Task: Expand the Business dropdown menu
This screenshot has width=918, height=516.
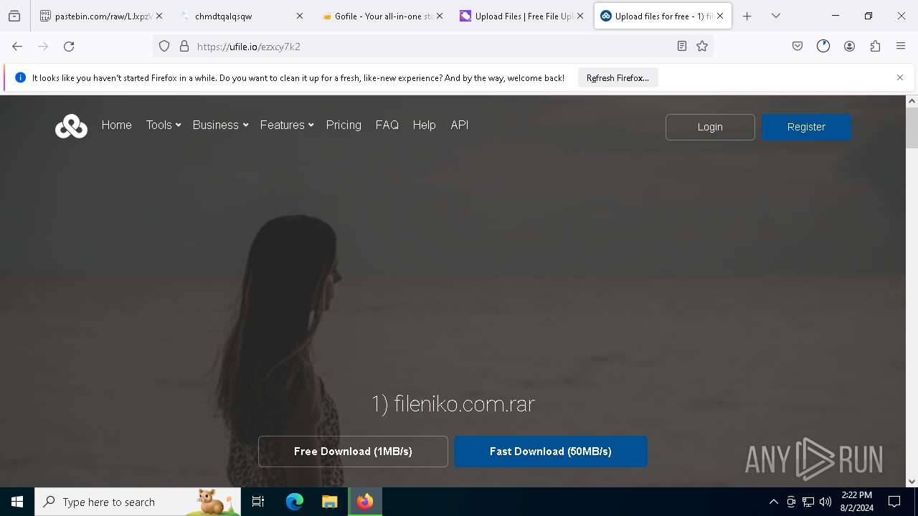Action: (x=220, y=125)
